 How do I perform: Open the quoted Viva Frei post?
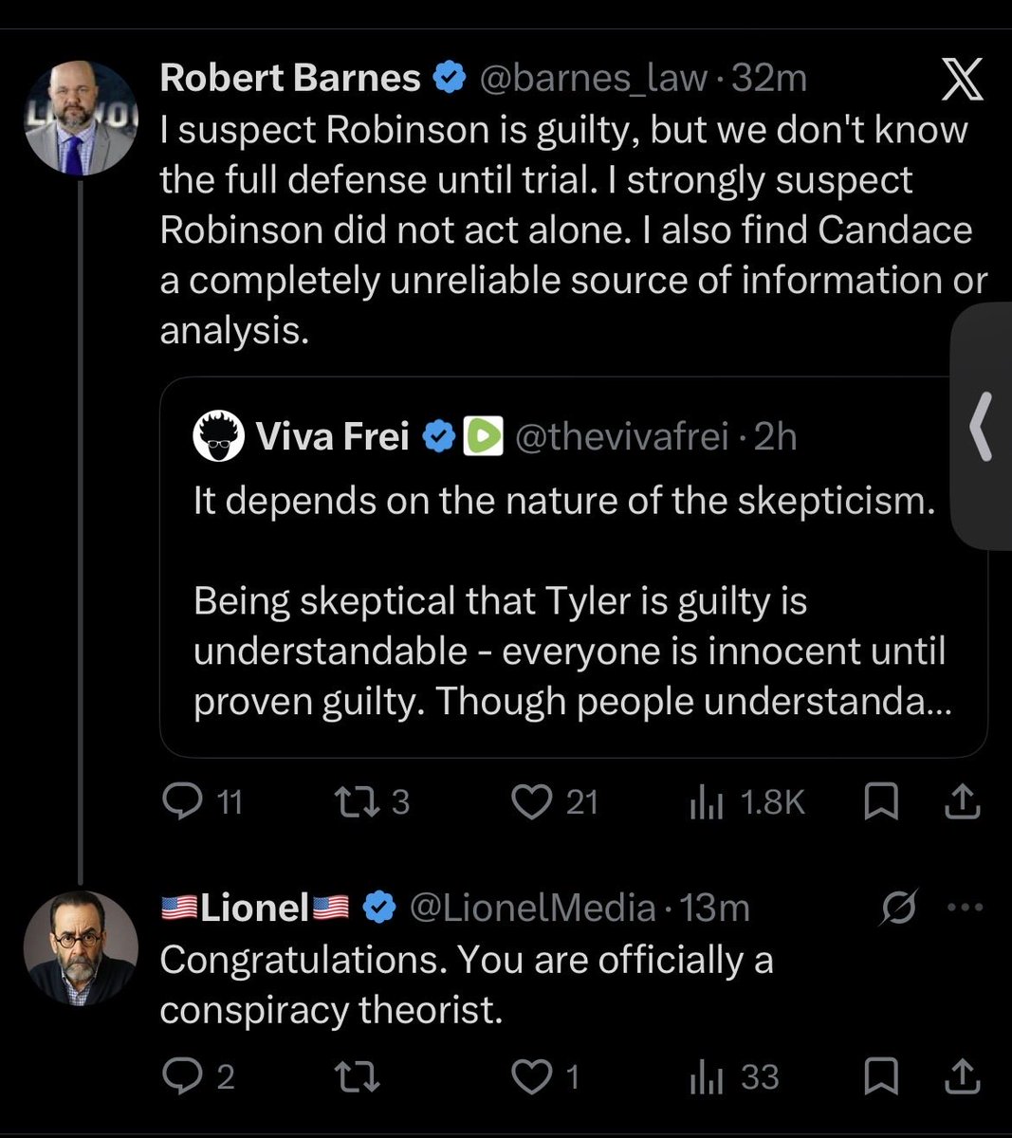tap(573, 566)
